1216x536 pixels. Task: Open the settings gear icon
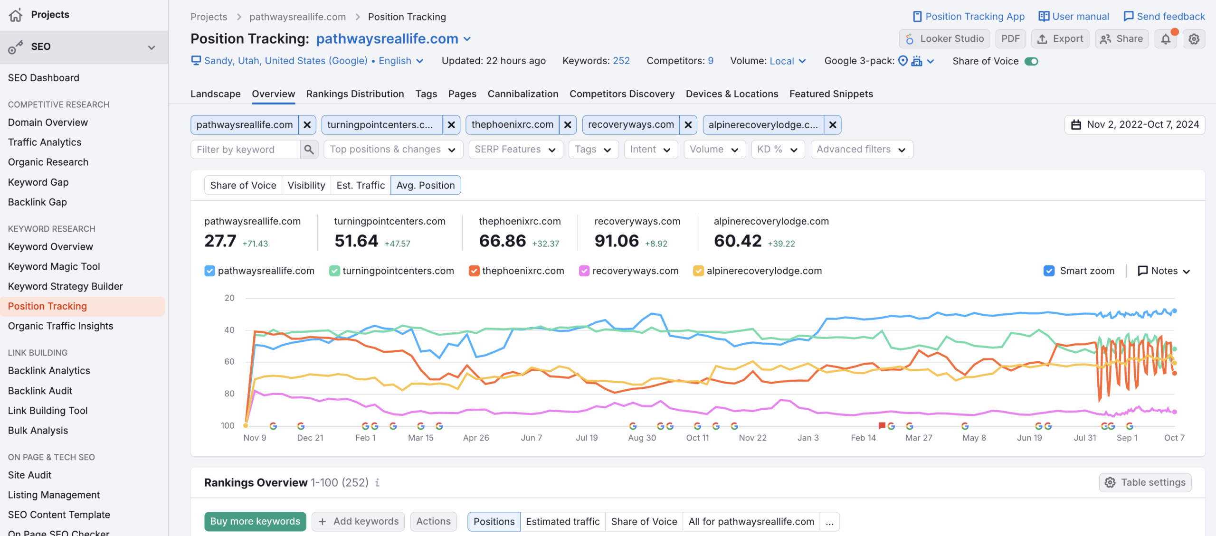(x=1194, y=39)
